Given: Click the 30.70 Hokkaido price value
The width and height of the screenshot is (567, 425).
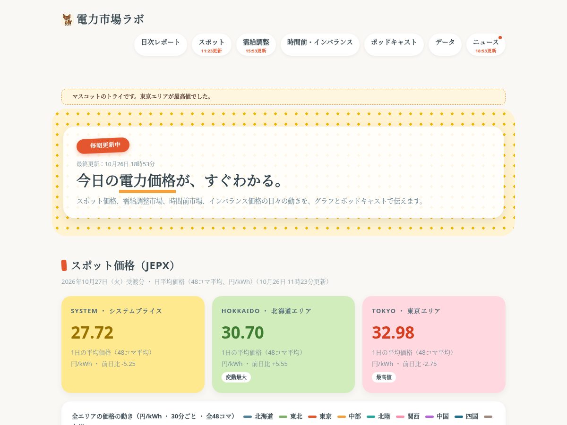Looking at the screenshot, I should click(243, 332).
